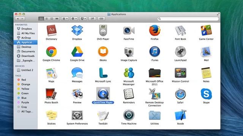
Task: Open All My Files in sidebar
Action: (25, 33)
